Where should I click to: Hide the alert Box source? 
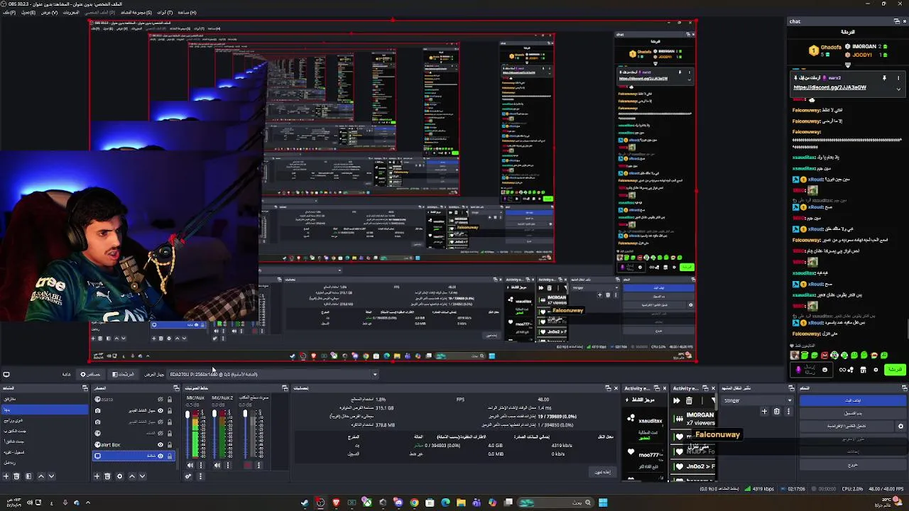pos(160,445)
